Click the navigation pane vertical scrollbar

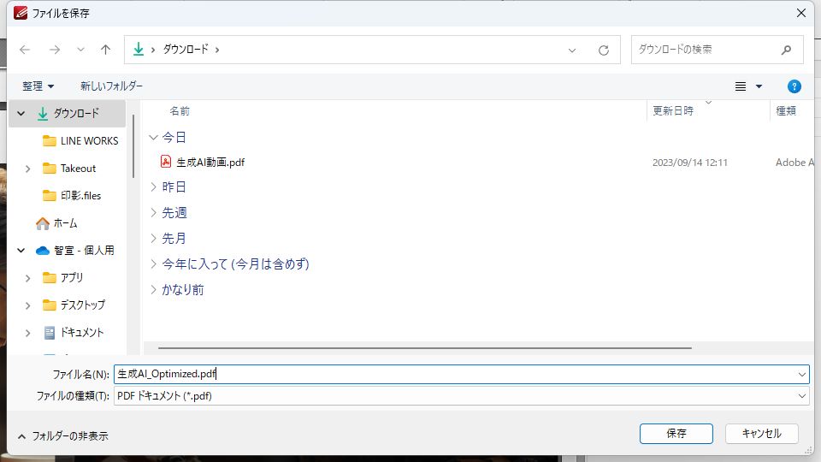pyautogui.click(x=133, y=146)
